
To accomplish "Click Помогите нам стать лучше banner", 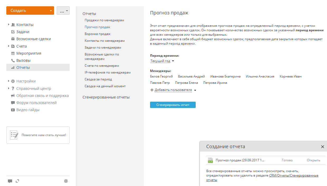I will tap(38, 135).
